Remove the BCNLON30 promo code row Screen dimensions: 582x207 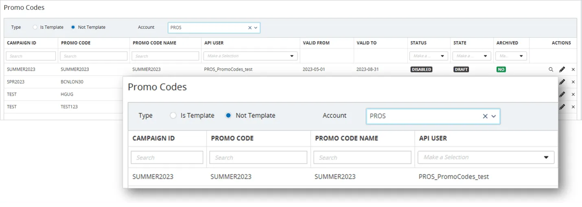point(573,82)
